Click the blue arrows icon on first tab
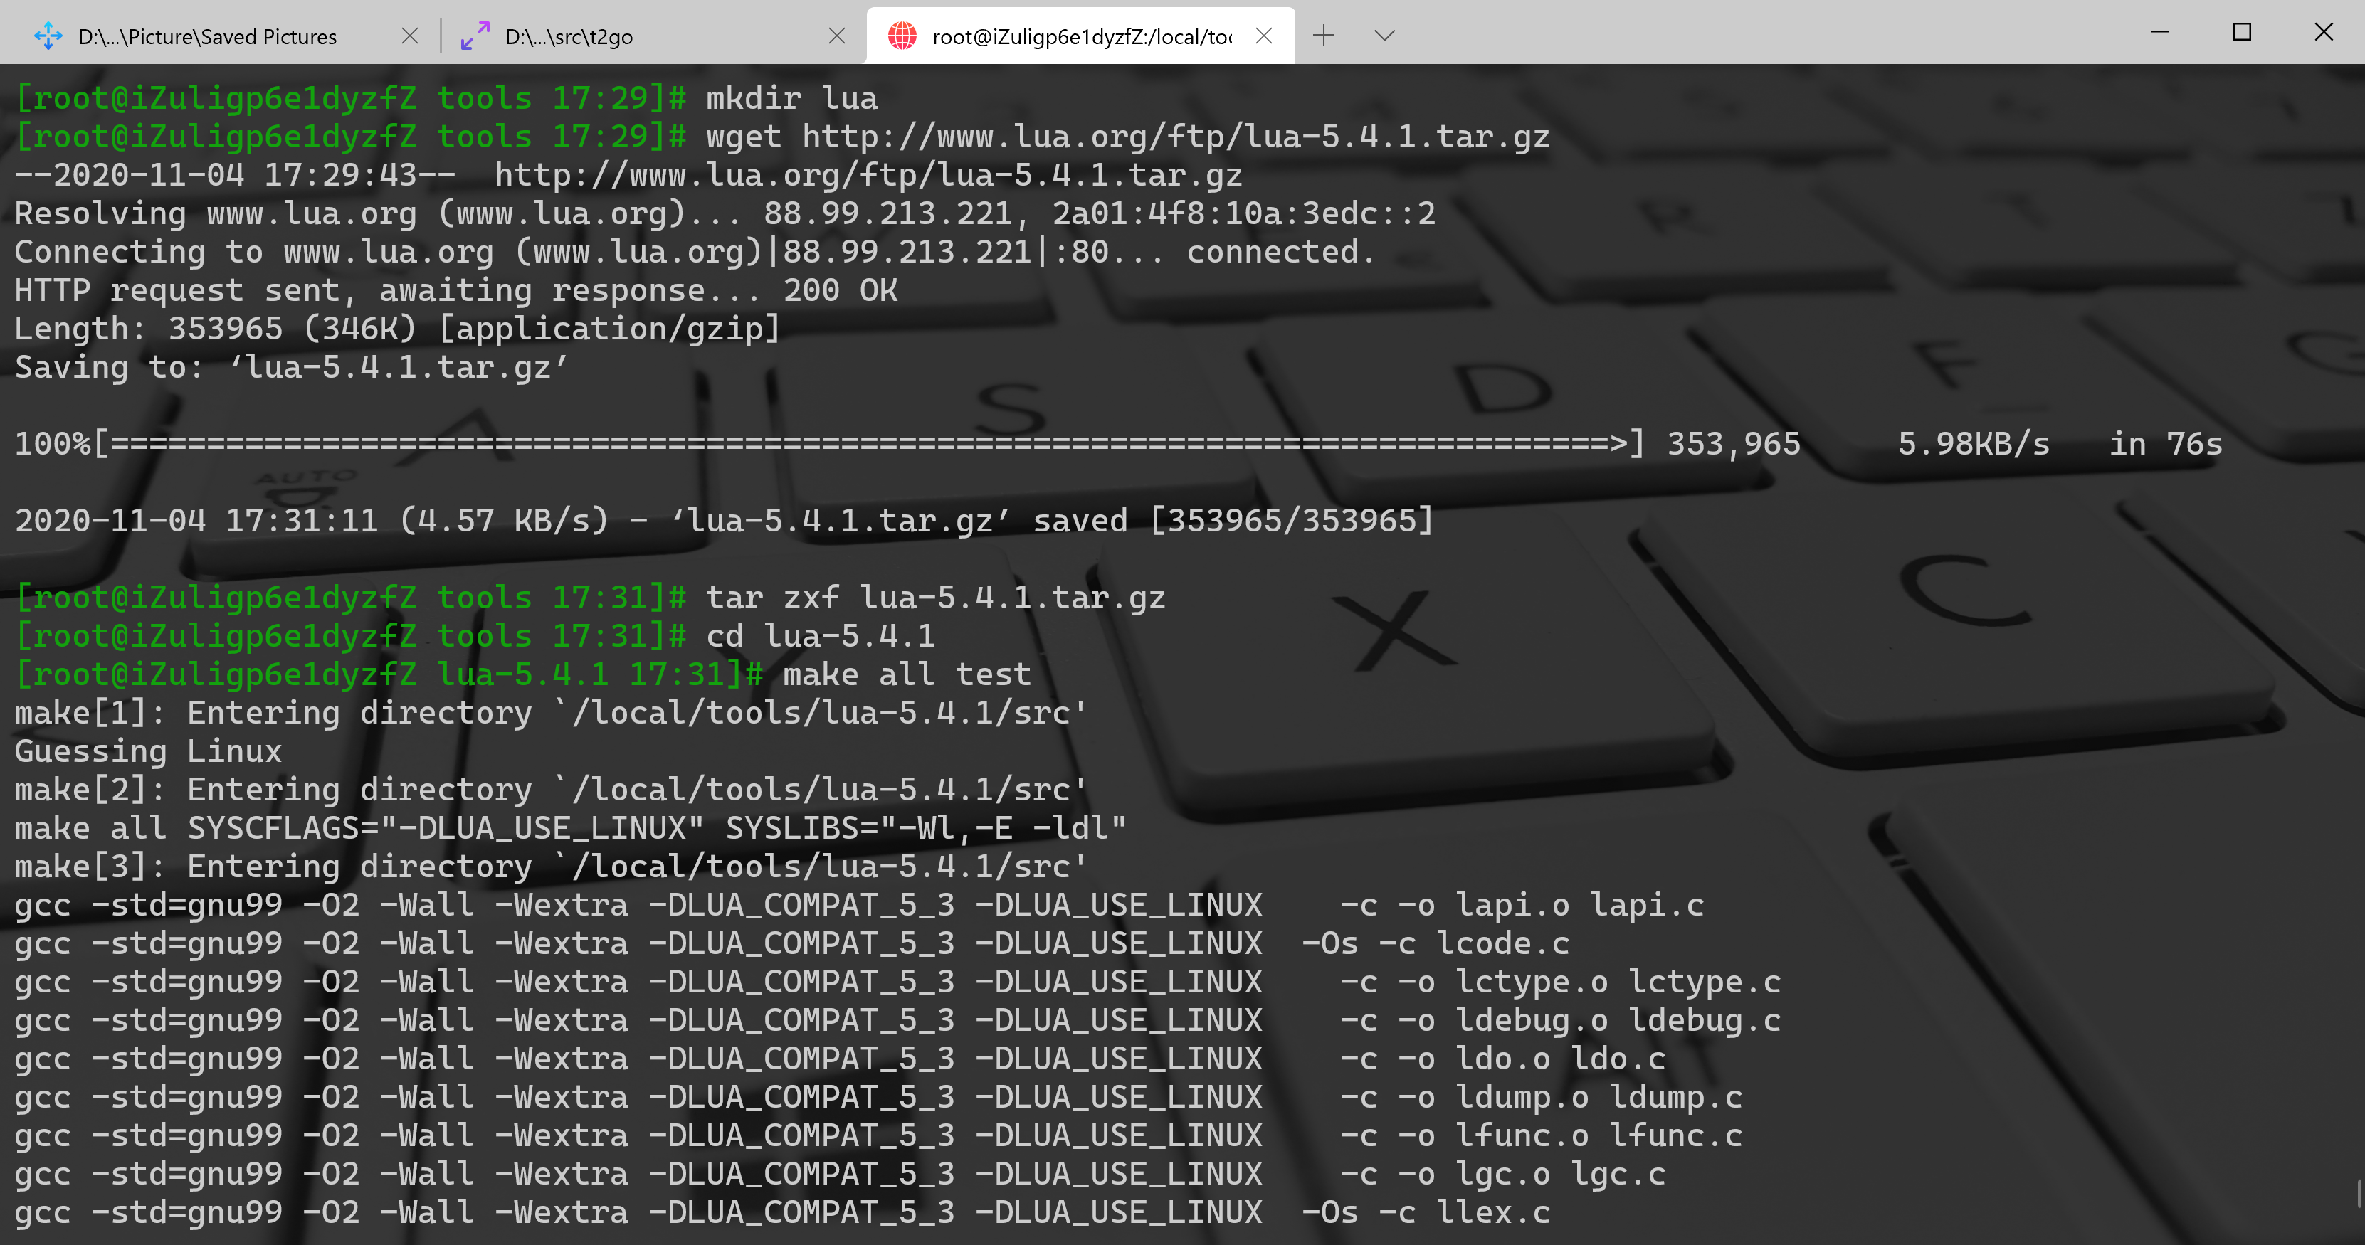This screenshot has height=1245, width=2365. click(48, 36)
